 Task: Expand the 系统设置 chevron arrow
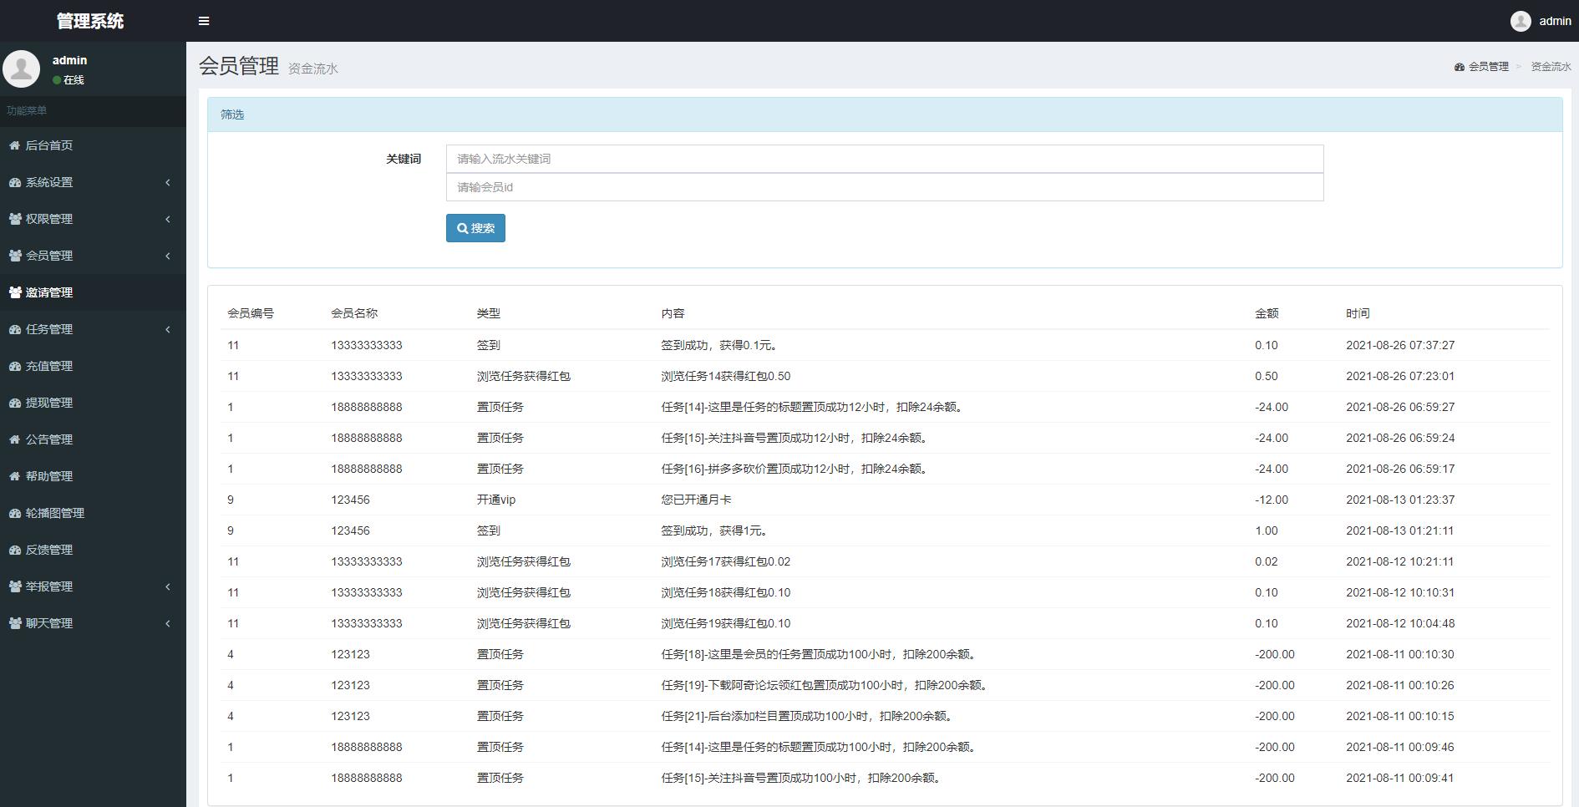(x=168, y=182)
